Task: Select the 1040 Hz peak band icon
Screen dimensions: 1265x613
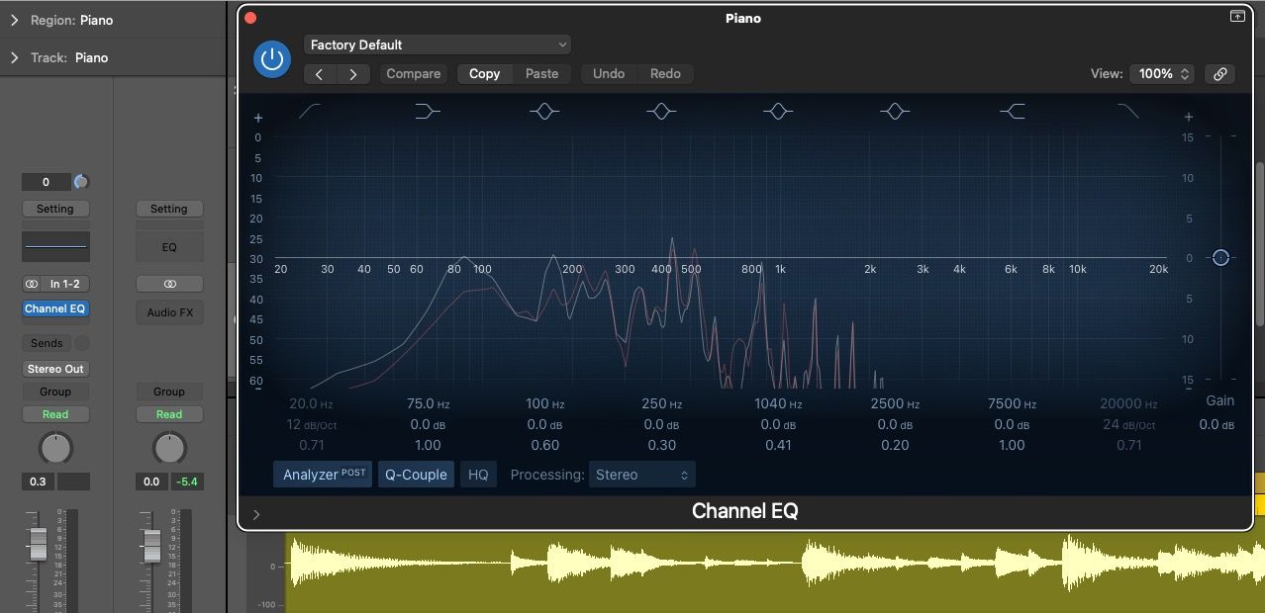Action: (778, 111)
